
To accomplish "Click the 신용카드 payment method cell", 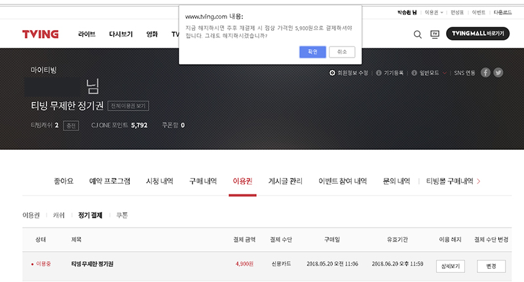I will tap(281, 264).
